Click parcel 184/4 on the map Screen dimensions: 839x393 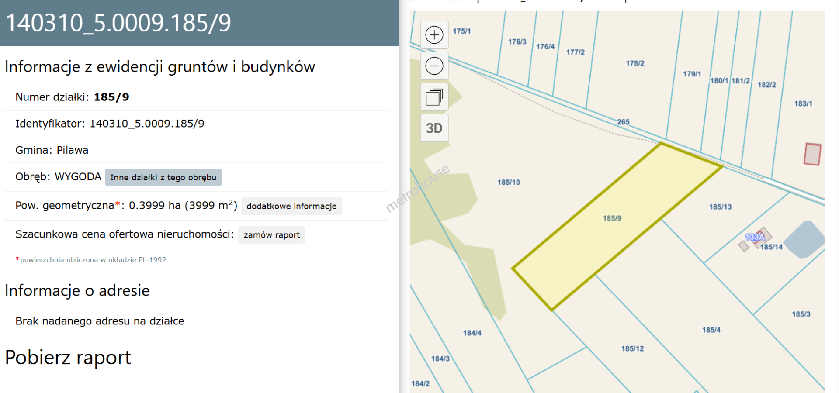tap(472, 333)
